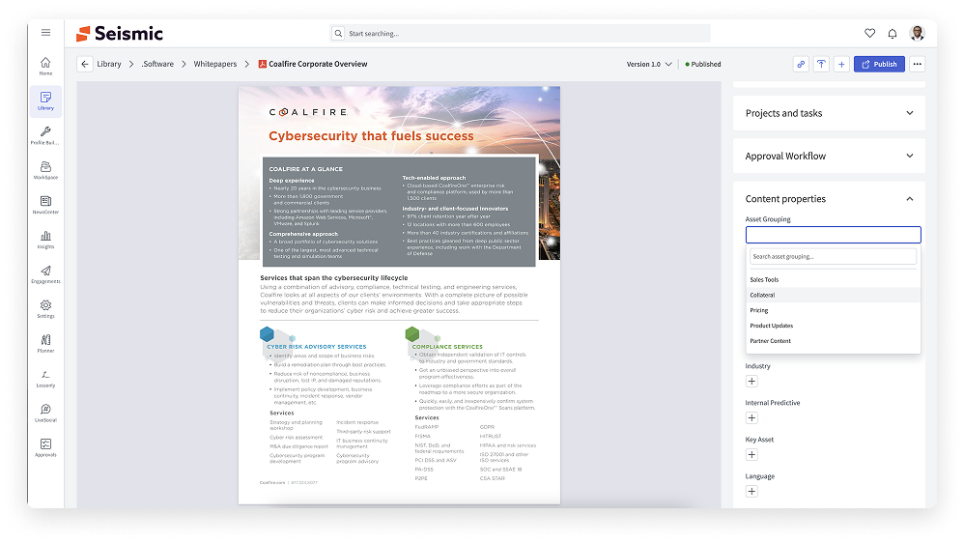Go to Home in sidebar
This screenshot has height=543, width=964.
[45, 66]
